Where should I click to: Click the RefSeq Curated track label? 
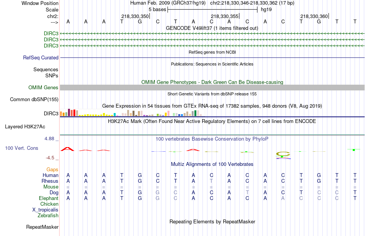[41, 57]
